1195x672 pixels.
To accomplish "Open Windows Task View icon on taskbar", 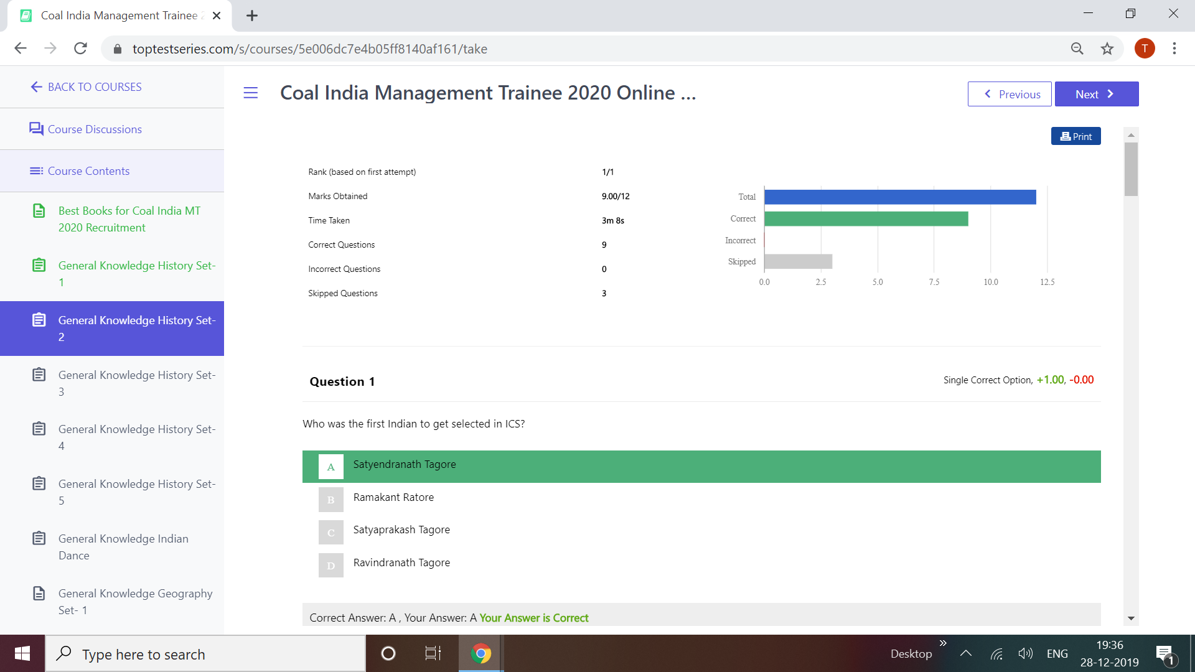I will click(433, 653).
